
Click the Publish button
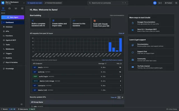(x=168, y=3)
